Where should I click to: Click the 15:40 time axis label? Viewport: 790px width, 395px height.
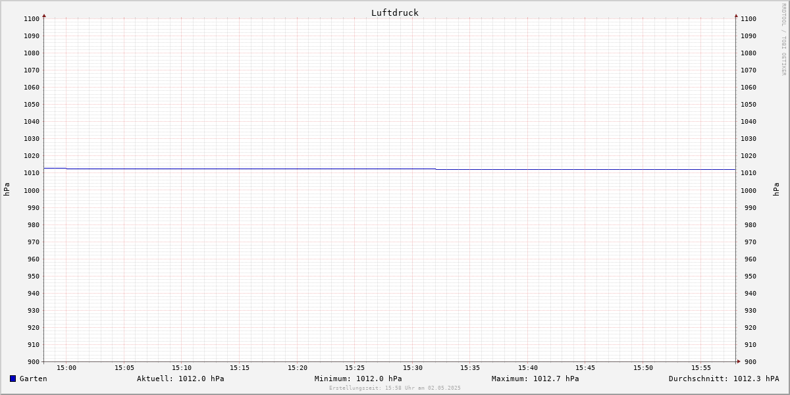click(x=528, y=368)
